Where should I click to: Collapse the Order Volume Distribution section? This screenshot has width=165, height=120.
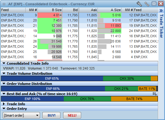4,84
